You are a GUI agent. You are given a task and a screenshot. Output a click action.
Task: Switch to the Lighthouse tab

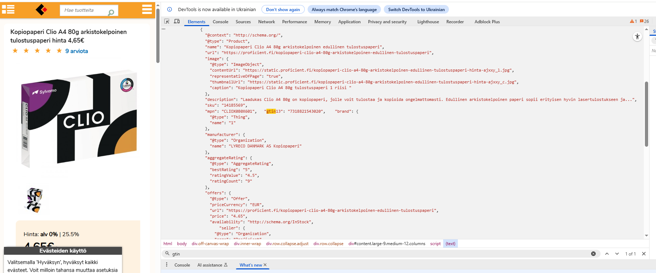[x=428, y=22]
